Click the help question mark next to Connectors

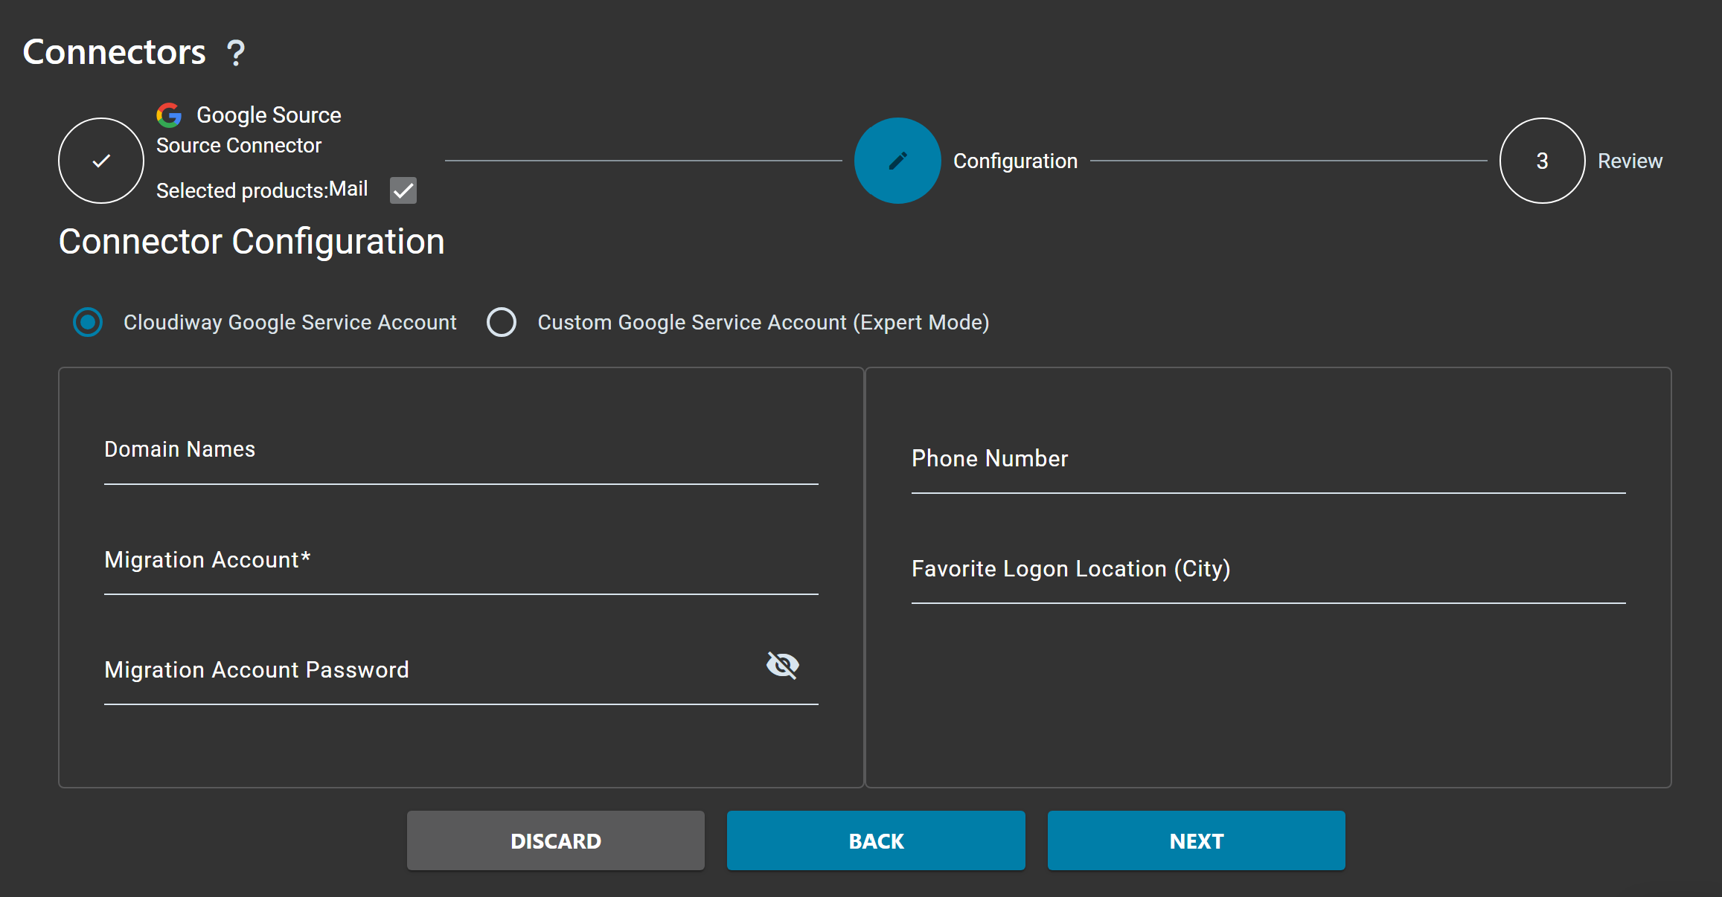click(236, 51)
